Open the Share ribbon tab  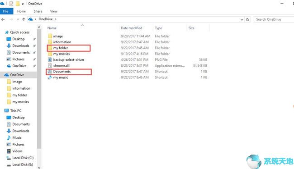point(38,11)
